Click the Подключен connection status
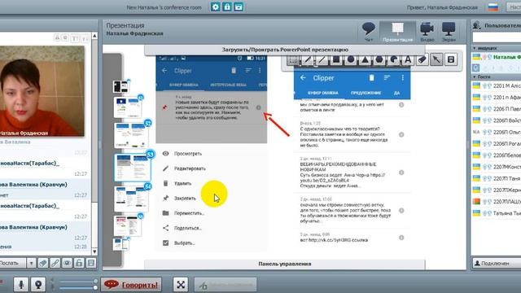The height and width of the screenshot is (293, 521). click(x=497, y=263)
